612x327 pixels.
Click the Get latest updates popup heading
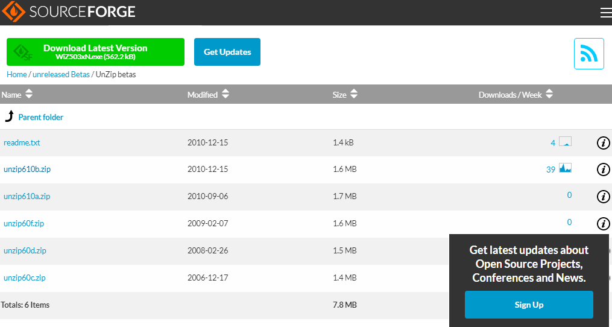coord(529,264)
